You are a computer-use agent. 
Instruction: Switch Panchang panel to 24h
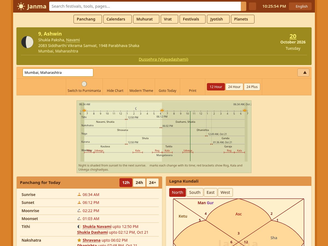tap(139, 183)
